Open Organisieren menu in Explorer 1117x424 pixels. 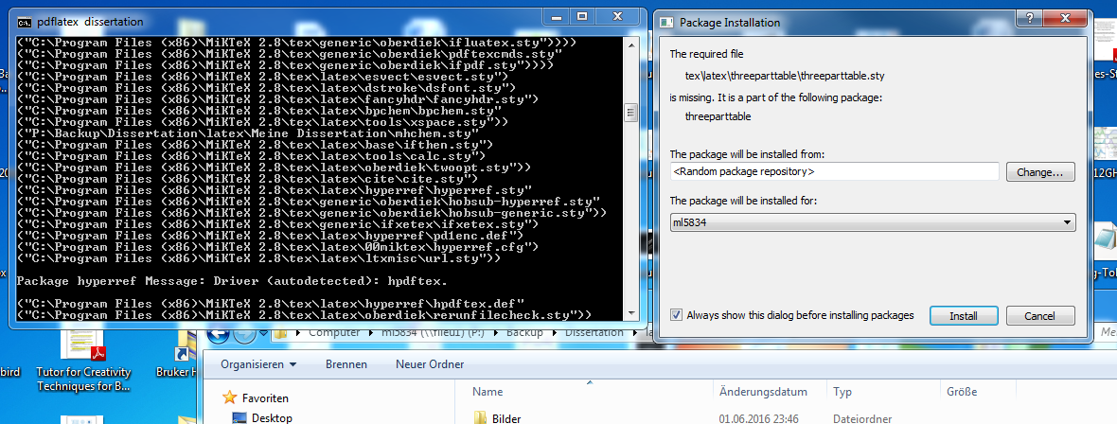point(257,364)
